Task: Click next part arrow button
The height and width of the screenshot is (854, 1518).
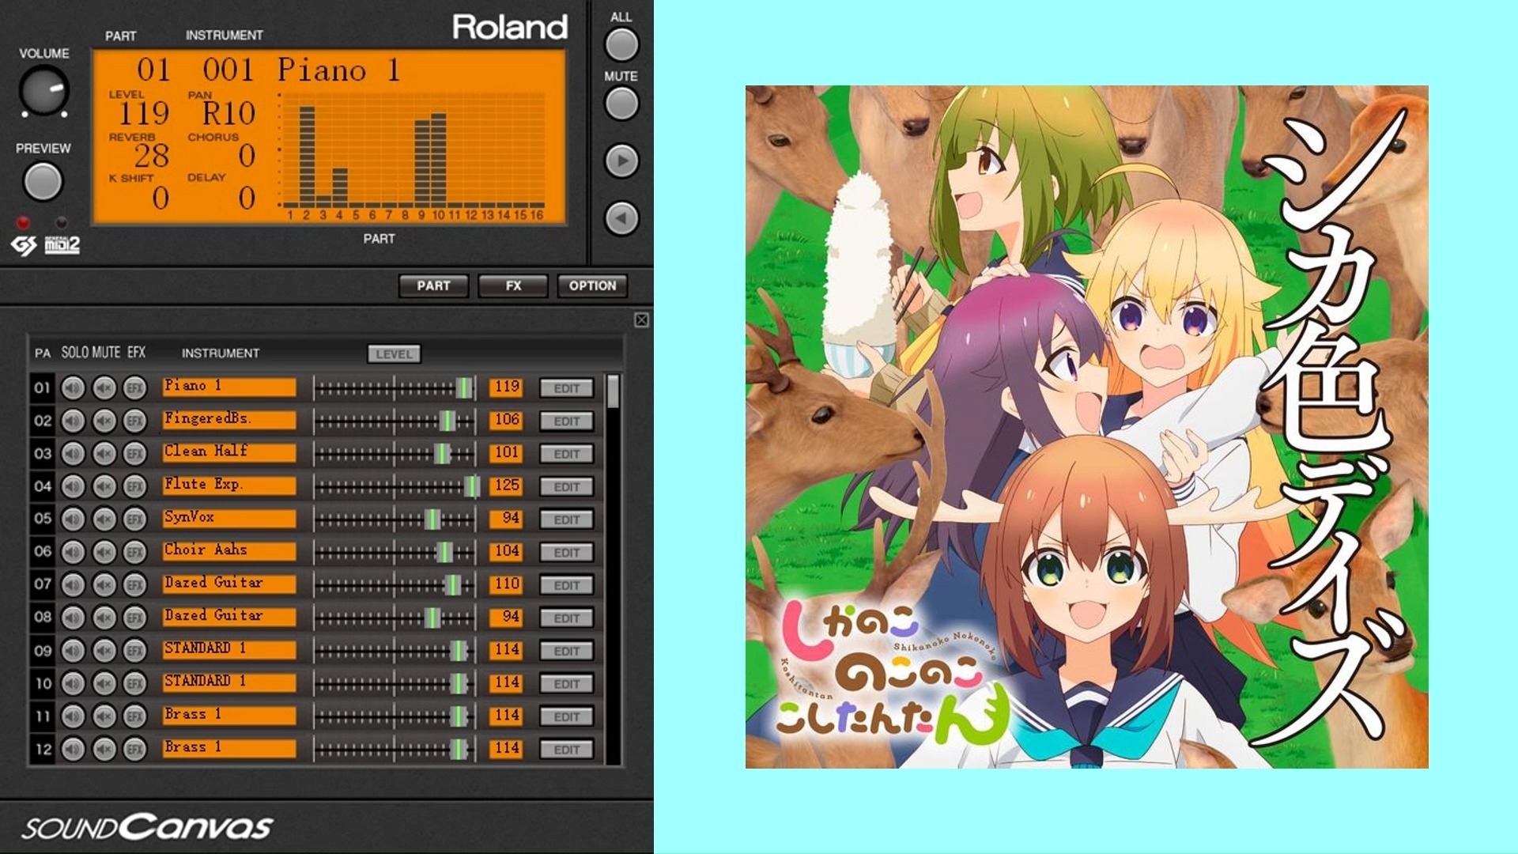Action: 621,161
